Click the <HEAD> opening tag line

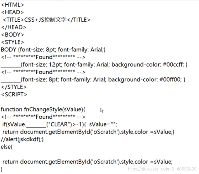pyautogui.click(x=12, y=12)
